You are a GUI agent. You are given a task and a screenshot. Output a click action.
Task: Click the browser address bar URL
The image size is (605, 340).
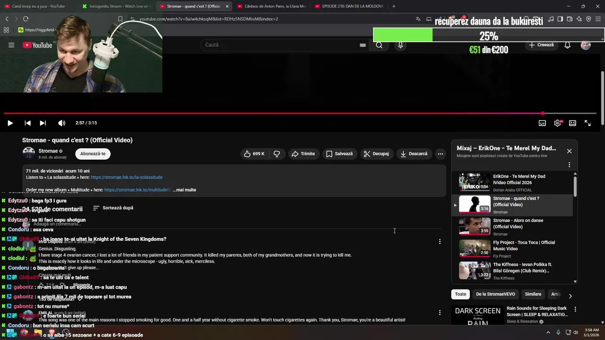tap(208, 19)
